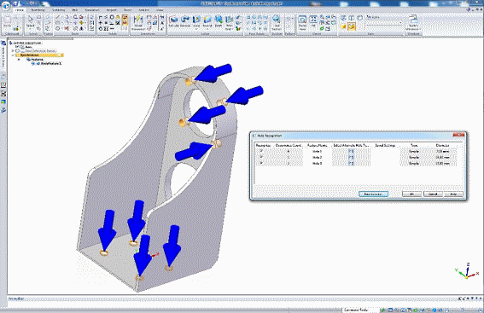The height and width of the screenshot is (313, 484).
Task: Toggle Recognize checkbox for Hole 2 row
Action: coord(261,157)
